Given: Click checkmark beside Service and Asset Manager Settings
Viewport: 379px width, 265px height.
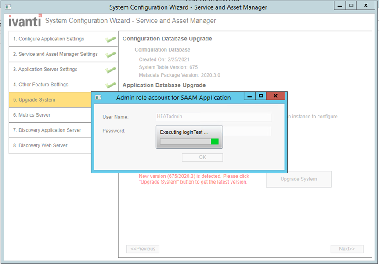Looking at the screenshot, I should (x=111, y=55).
